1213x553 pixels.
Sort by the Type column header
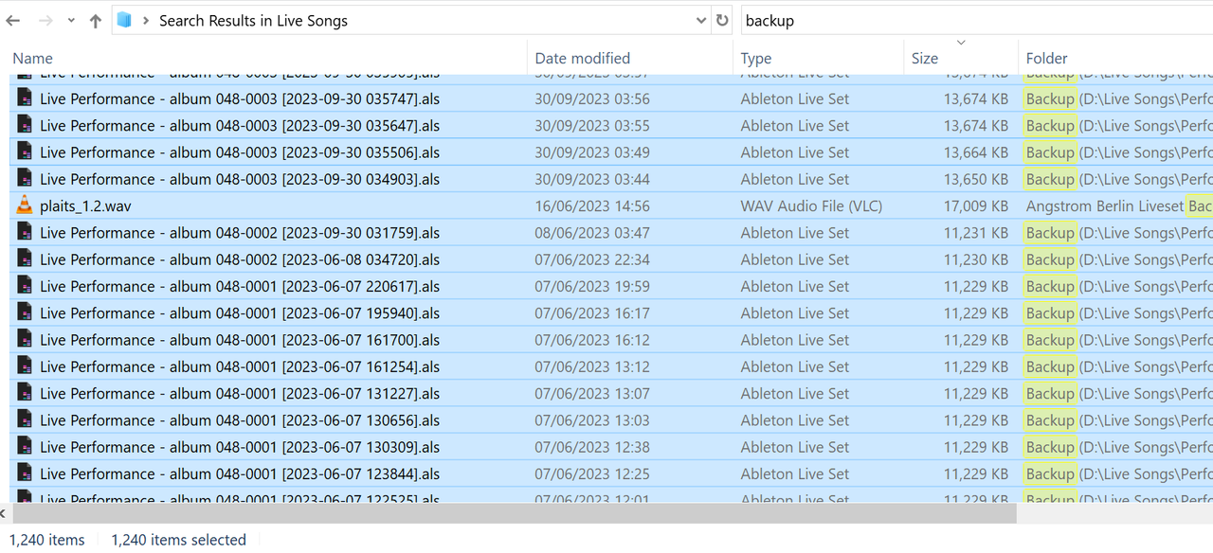(x=756, y=58)
